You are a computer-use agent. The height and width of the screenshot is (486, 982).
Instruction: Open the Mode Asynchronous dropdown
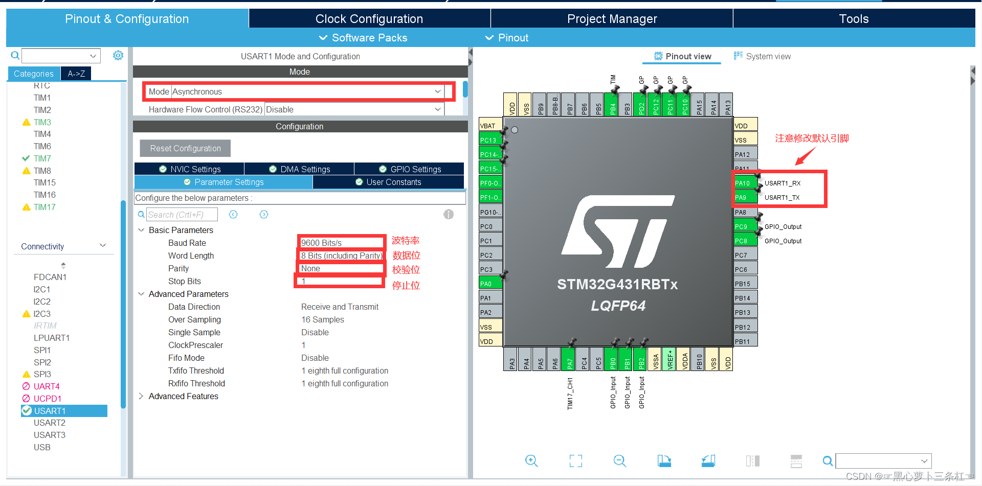pos(438,91)
